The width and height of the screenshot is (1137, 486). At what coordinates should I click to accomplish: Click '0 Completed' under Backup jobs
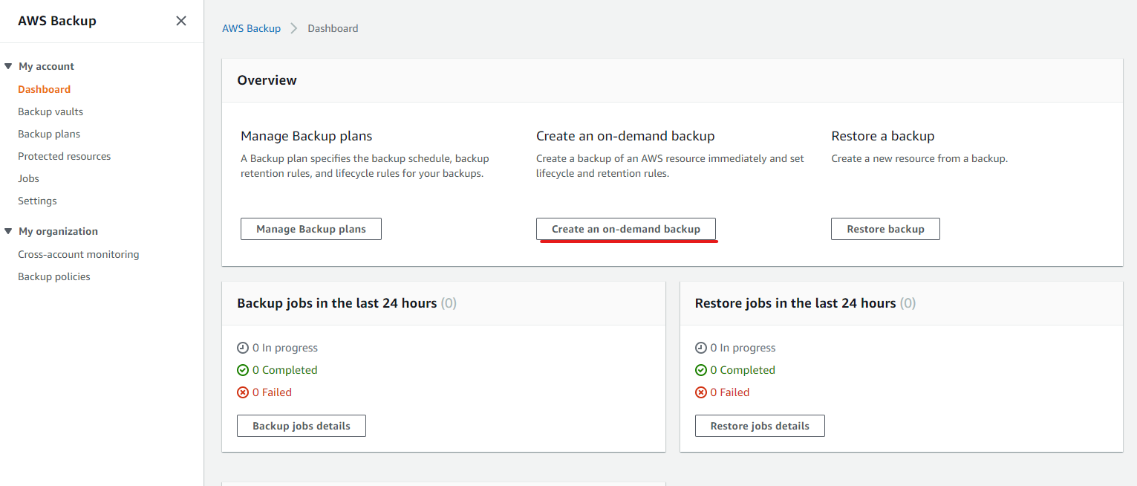click(285, 370)
